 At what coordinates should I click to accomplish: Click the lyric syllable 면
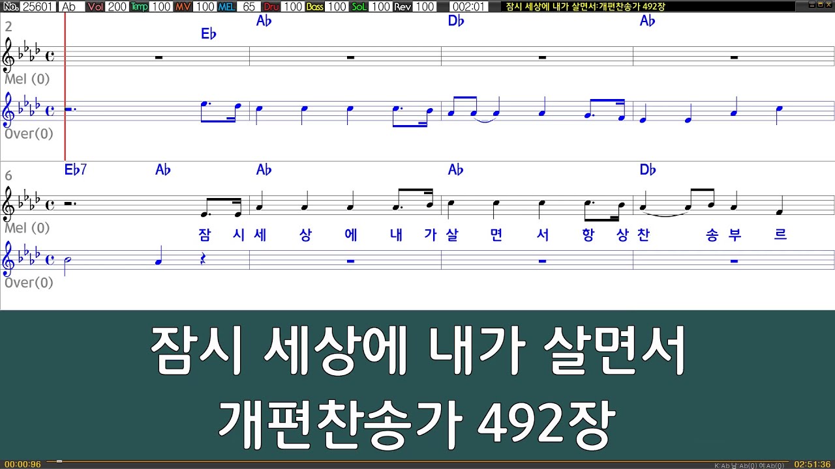click(496, 235)
